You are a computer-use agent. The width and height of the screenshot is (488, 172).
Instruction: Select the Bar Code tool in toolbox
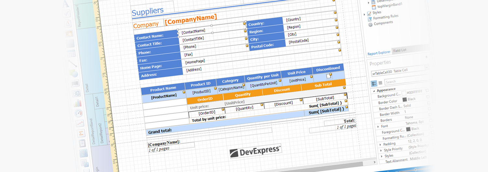coord(75,83)
